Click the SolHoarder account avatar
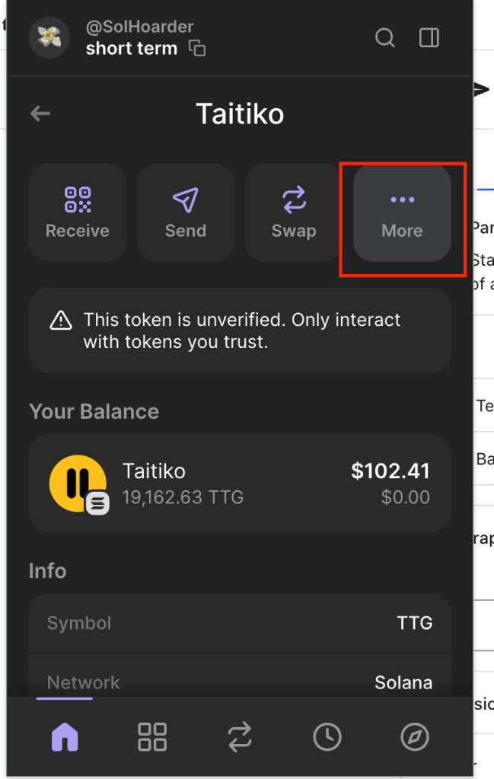Screen dimensions: 494x779 pyautogui.click(x=49, y=37)
